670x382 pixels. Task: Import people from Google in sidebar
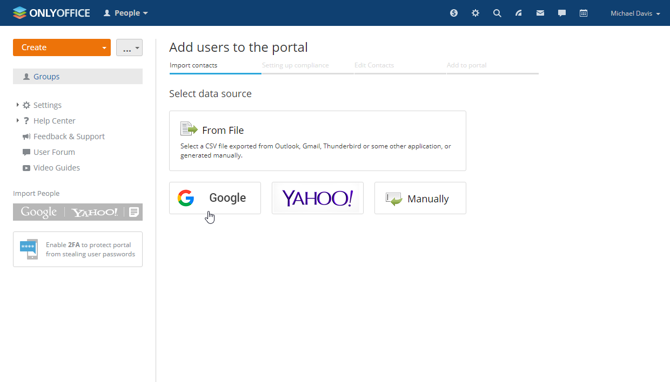point(38,212)
